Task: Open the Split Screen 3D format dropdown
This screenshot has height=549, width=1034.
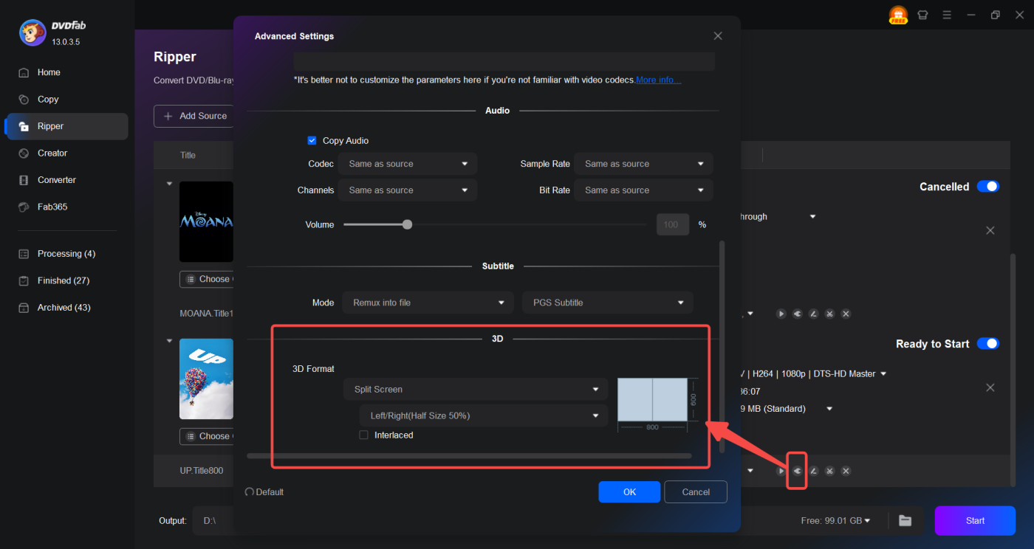Action: (x=475, y=390)
